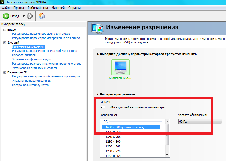Open the Дисплей menu

coord(58,8)
